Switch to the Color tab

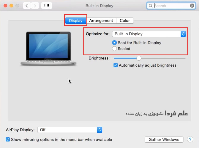(x=125, y=20)
